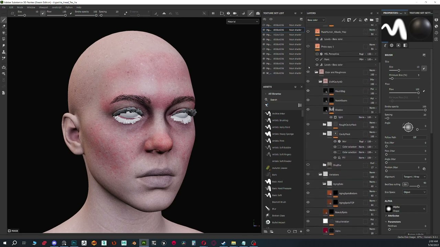This screenshot has height=247, width=440.
Task: Select the Smudge tool
Action: tap(4, 46)
